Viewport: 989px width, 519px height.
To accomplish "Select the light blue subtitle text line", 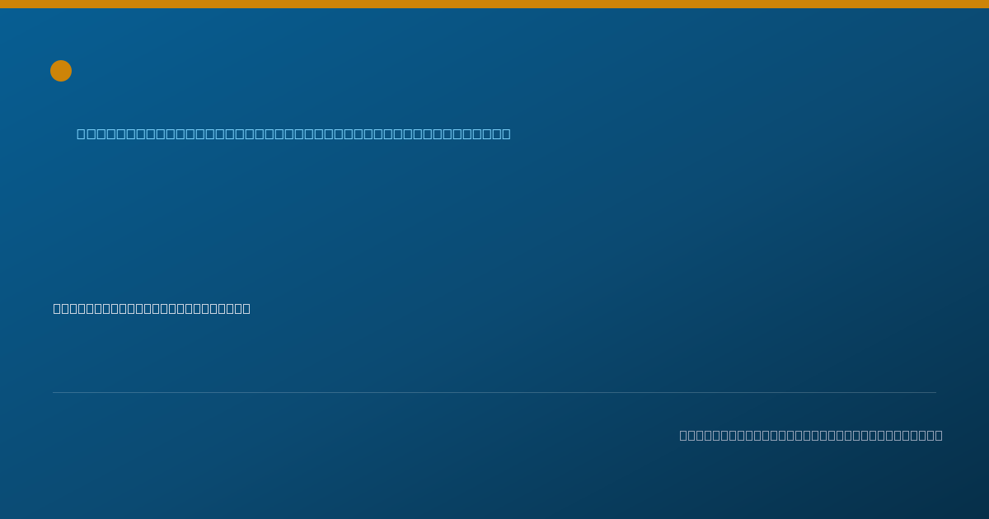I will tap(293, 133).
